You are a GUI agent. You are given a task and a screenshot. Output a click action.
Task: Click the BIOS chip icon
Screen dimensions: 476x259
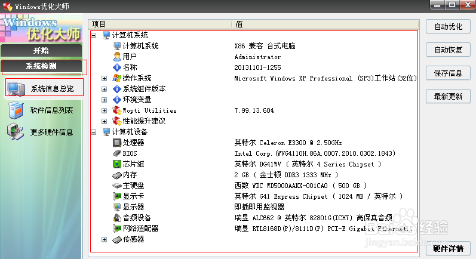pyautogui.click(x=117, y=153)
